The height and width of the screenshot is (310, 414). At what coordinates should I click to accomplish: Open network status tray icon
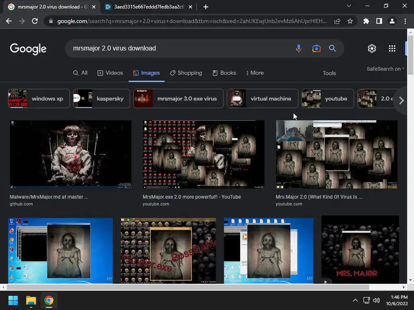[x=366, y=300]
